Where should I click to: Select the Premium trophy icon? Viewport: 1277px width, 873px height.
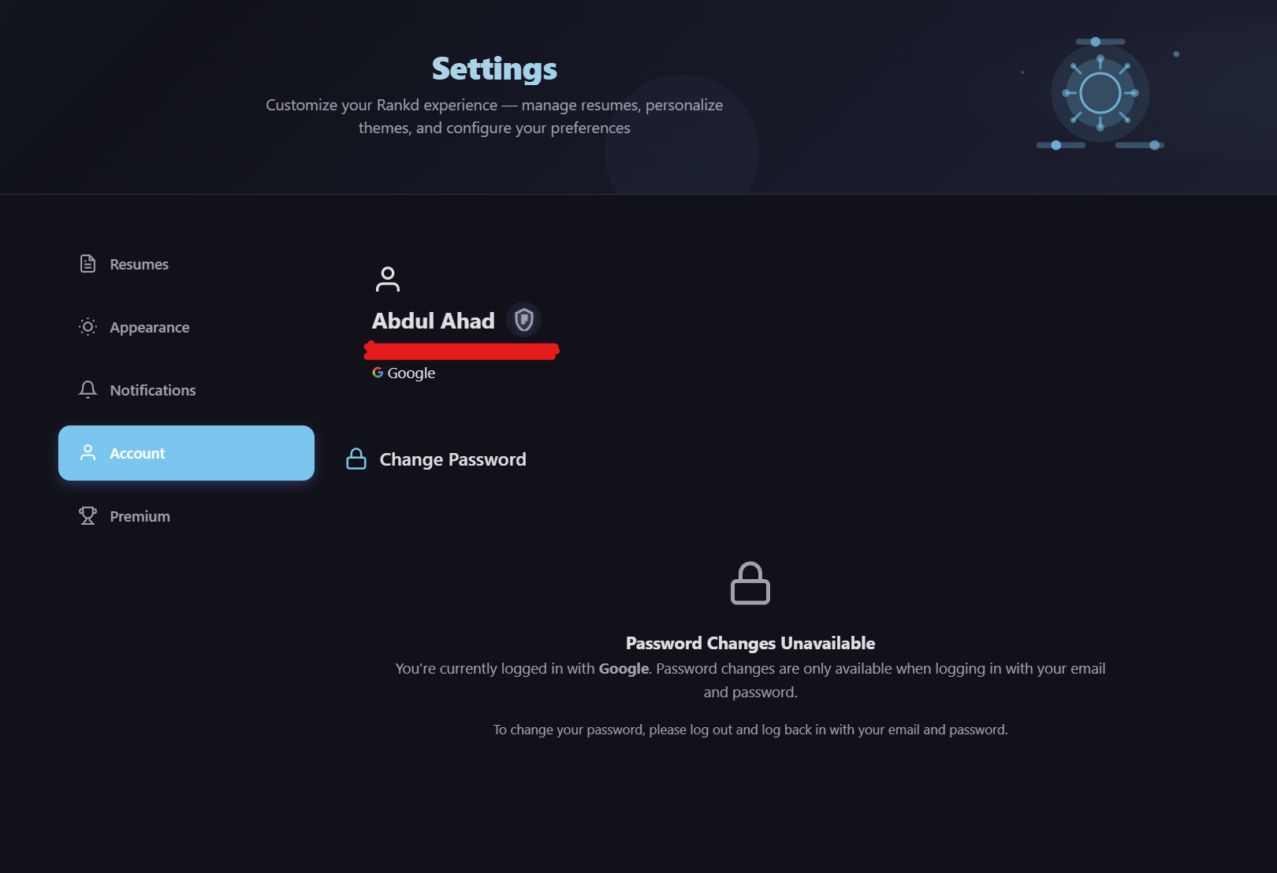(x=87, y=515)
